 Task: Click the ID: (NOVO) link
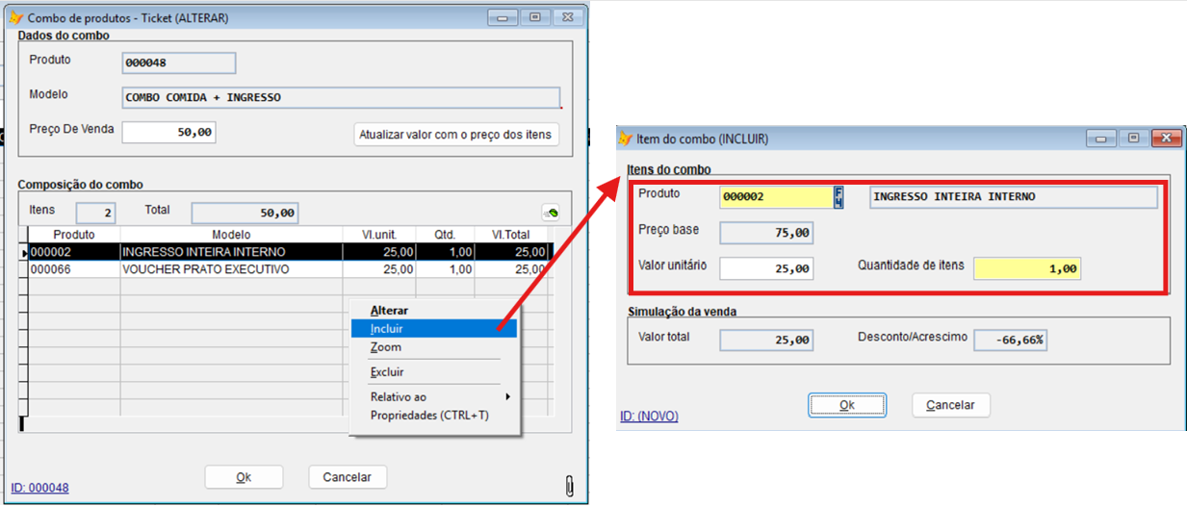(649, 416)
